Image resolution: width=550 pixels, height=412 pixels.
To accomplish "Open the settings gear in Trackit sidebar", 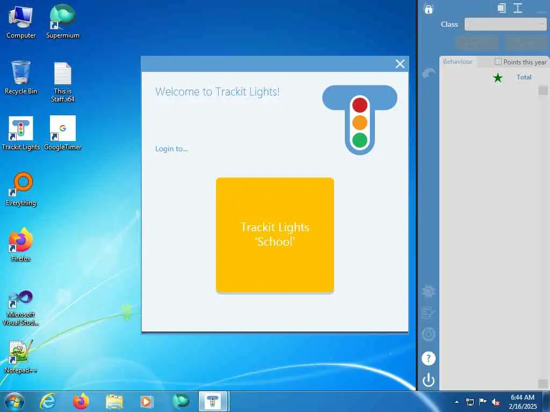I will (x=429, y=291).
